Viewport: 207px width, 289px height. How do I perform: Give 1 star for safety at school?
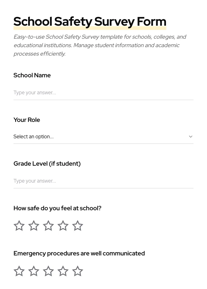[19, 225]
